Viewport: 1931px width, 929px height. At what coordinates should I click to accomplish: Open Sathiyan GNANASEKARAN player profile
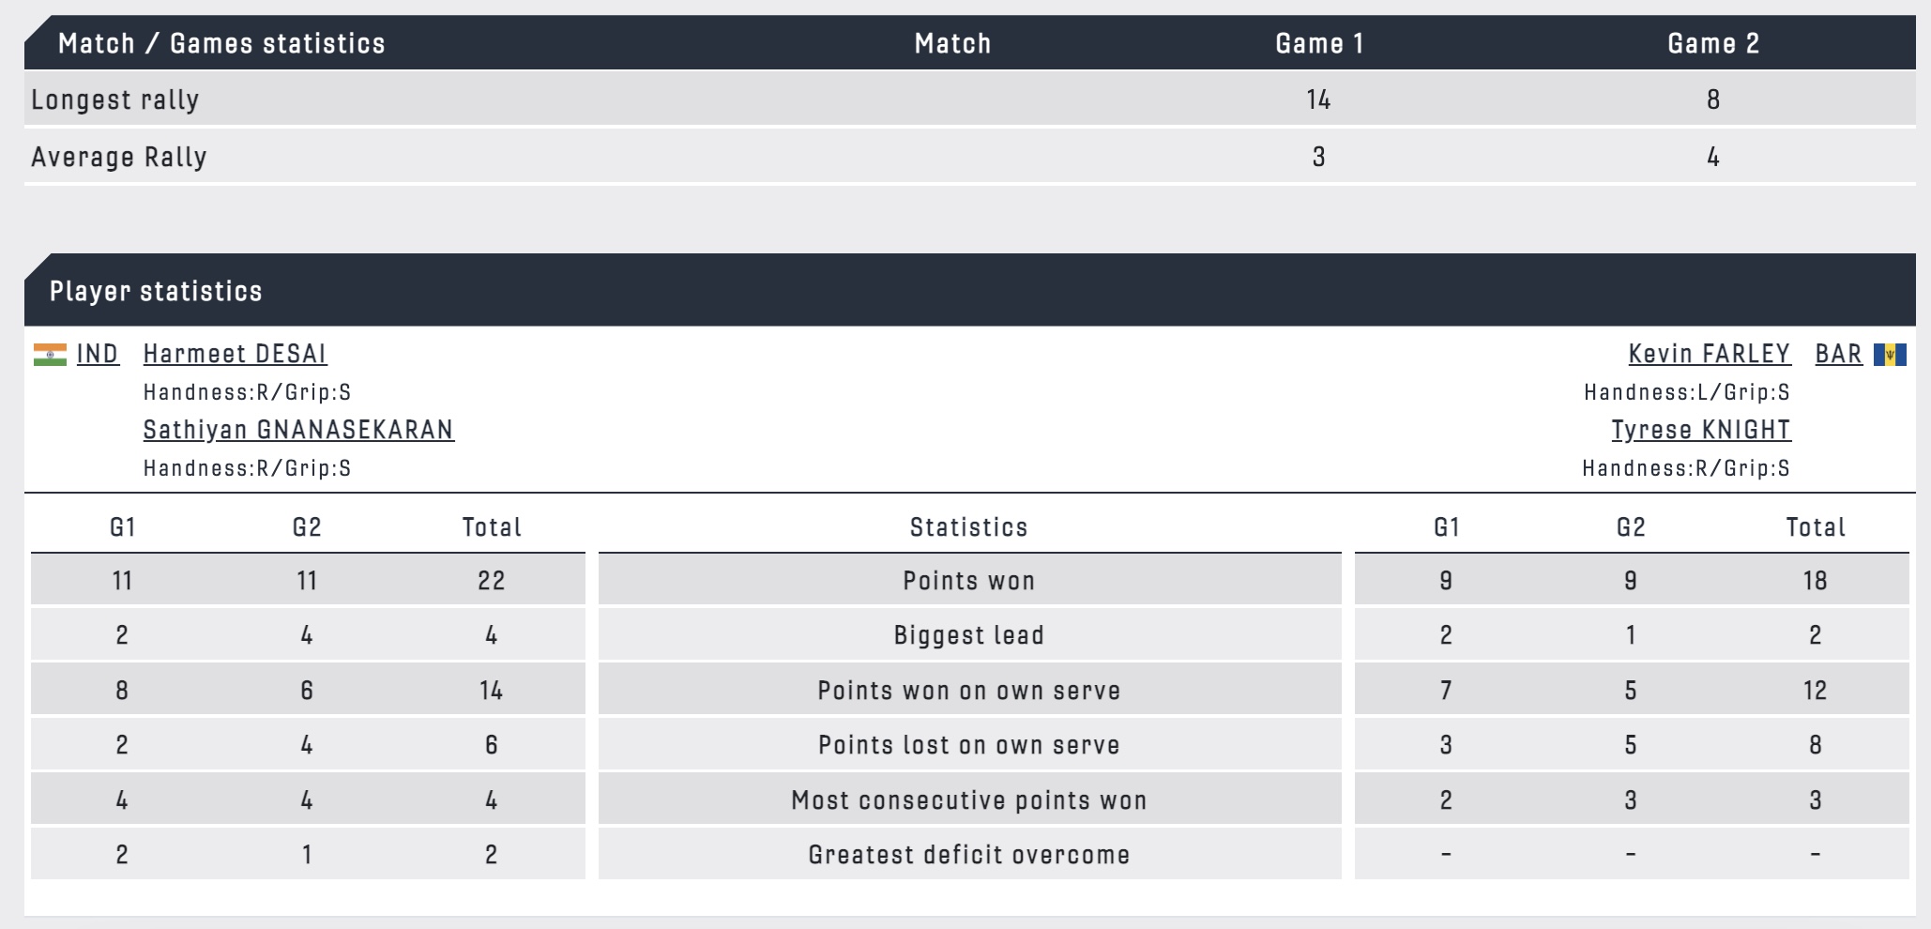298,430
